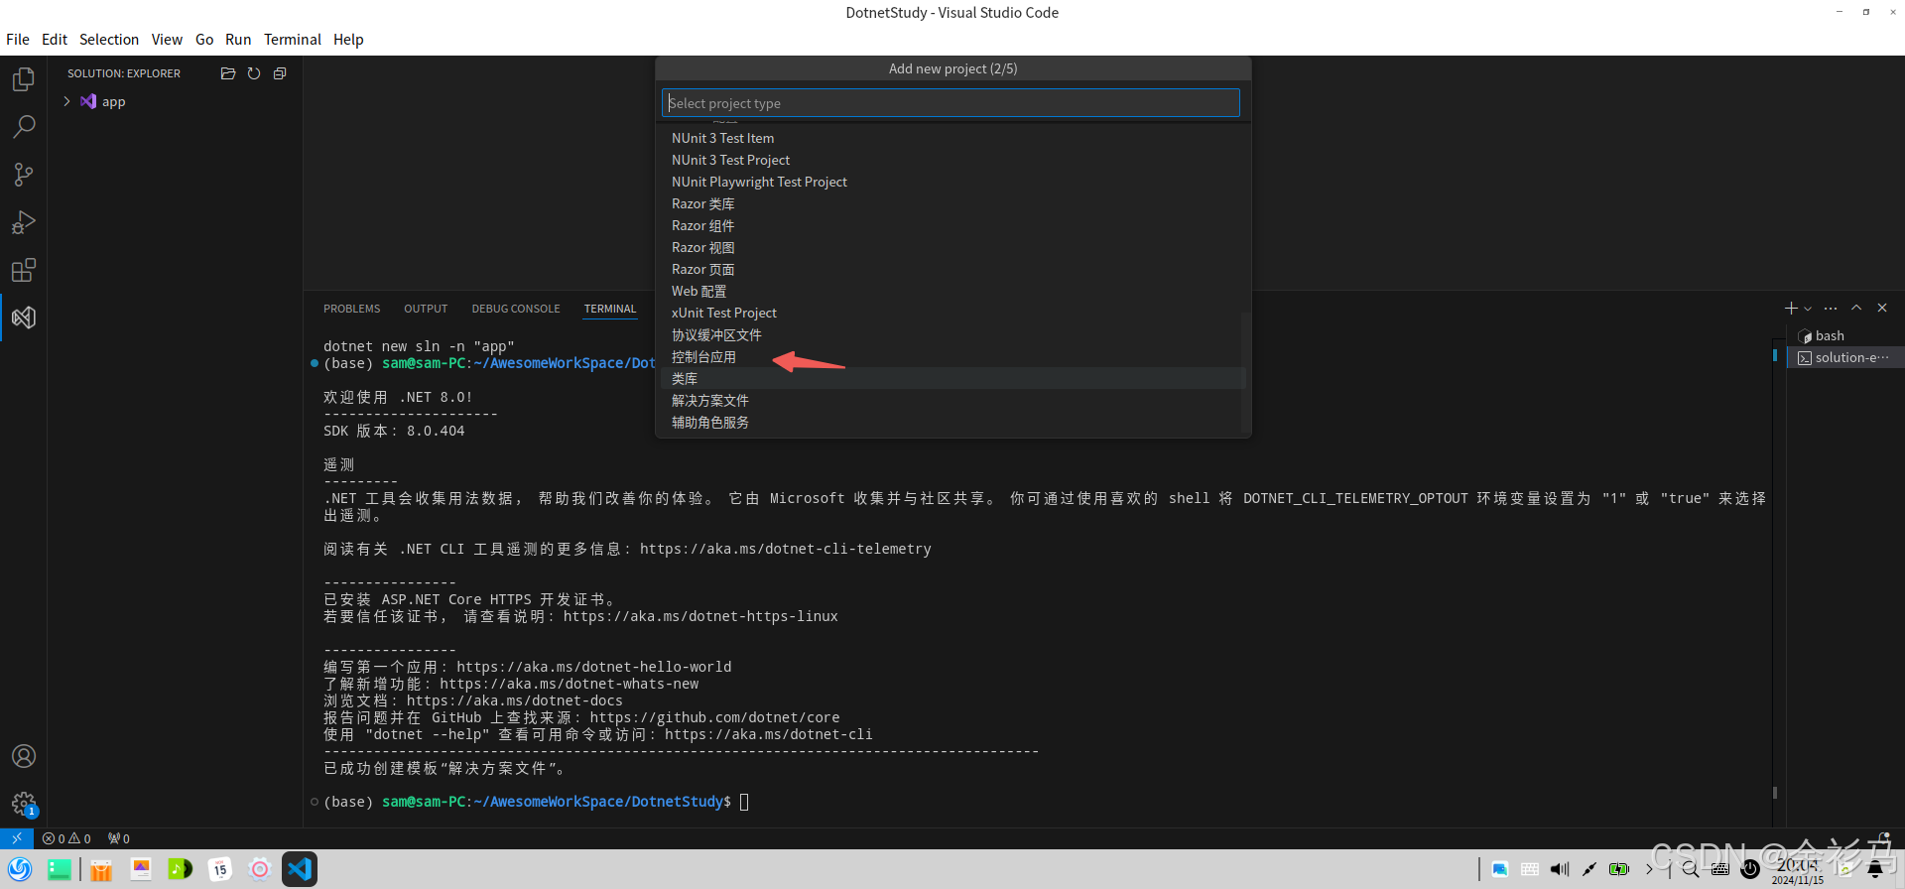Image resolution: width=1905 pixels, height=889 pixels.
Task: Click the remote window status bar button
Action: [x=17, y=838]
